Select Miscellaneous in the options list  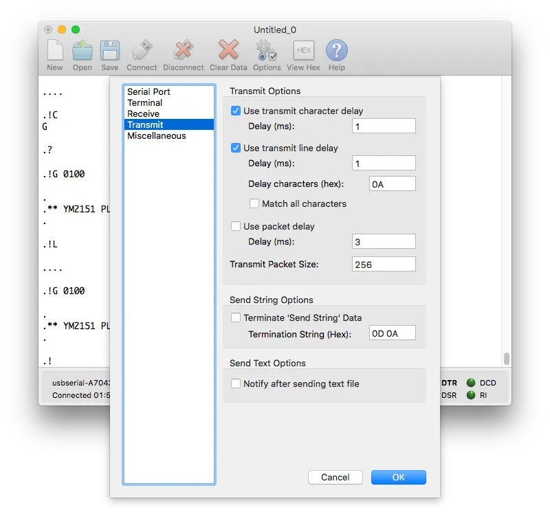(169, 135)
